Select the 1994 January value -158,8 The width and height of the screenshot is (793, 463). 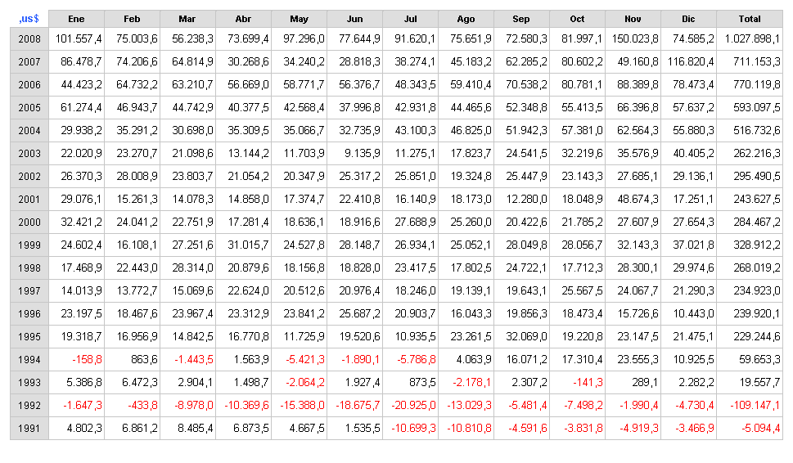87,359
